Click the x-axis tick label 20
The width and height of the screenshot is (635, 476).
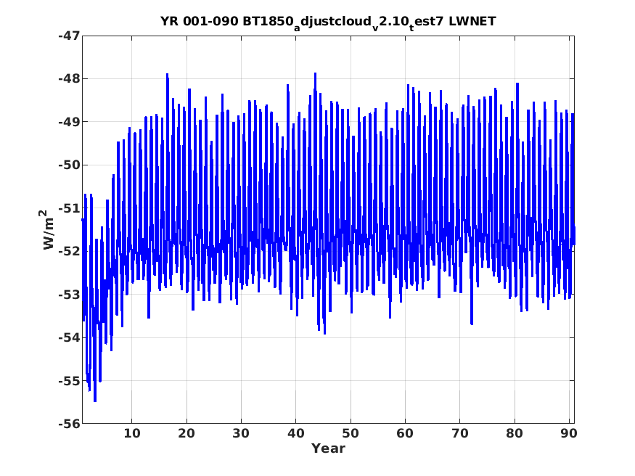tap(187, 433)
